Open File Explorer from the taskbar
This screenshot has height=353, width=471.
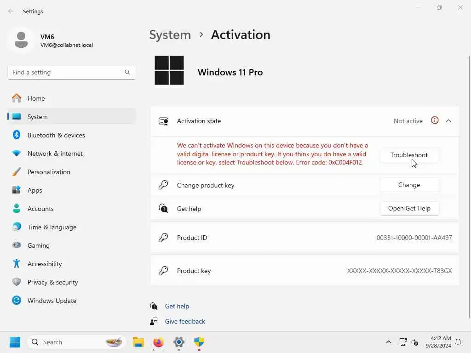(x=138, y=342)
